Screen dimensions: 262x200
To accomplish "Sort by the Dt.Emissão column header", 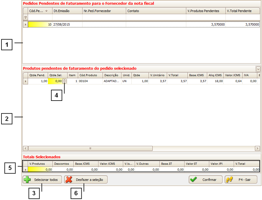I will 67,11.
